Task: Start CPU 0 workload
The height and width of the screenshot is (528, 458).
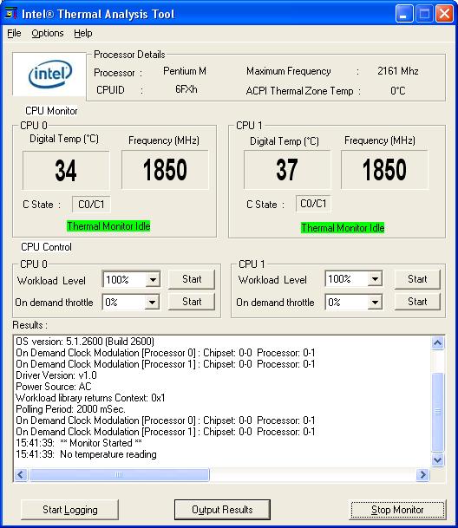Action: point(192,279)
